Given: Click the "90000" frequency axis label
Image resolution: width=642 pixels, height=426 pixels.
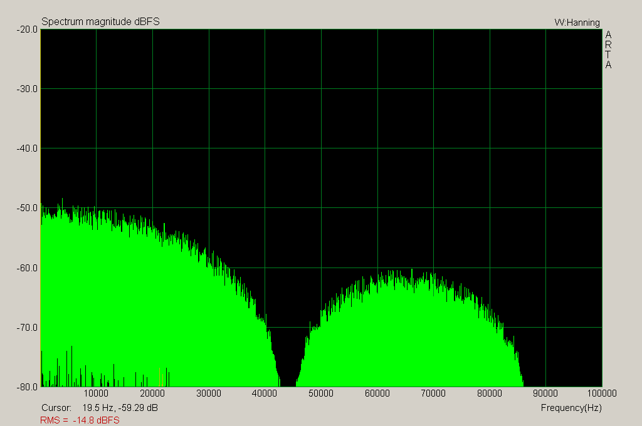Looking at the screenshot, I should click(545, 393).
